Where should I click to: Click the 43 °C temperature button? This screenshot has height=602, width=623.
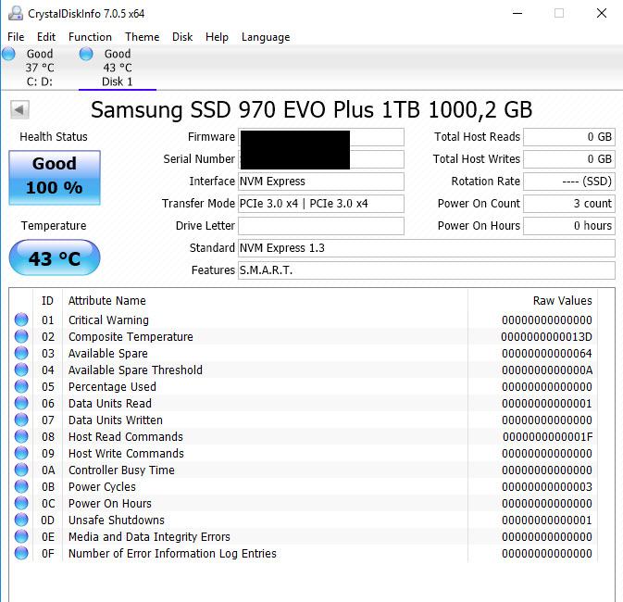tap(55, 257)
